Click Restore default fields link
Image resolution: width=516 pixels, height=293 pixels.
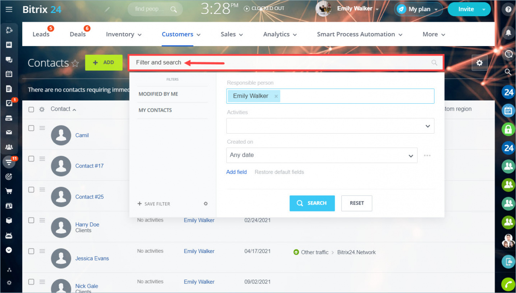click(x=279, y=172)
